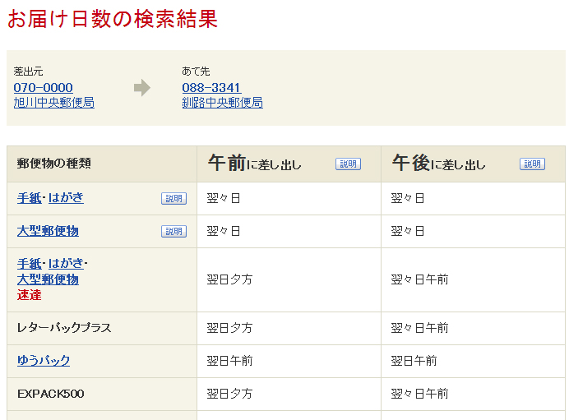Click the 午後 翌日午前 cell for ゆうパック
Screen dimensions: 569x420
point(473,362)
